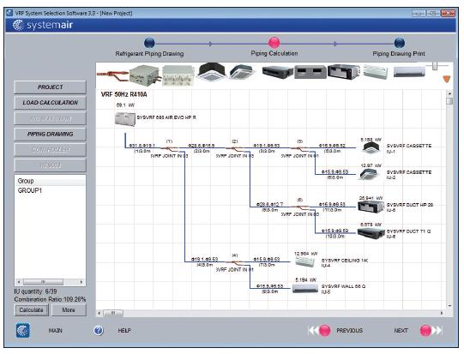The width and height of the screenshot is (464, 354).
Task: Select the ceiling-floor unit icon in palette
Action: [375, 73]
